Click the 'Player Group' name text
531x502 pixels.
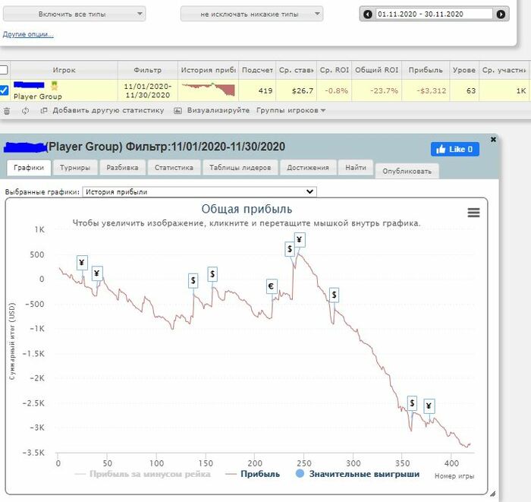pos(38,96)
